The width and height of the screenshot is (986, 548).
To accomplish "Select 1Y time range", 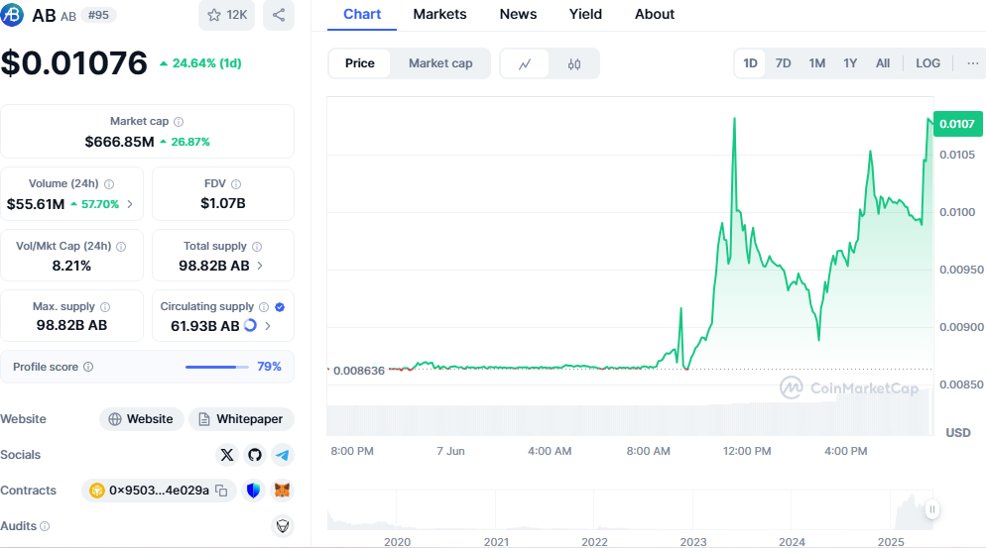I will pos(850,63).
